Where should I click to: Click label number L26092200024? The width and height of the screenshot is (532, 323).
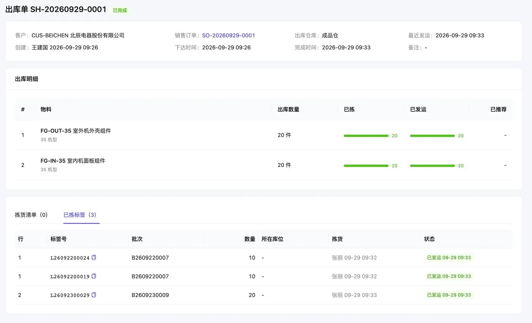pos(70,258)
